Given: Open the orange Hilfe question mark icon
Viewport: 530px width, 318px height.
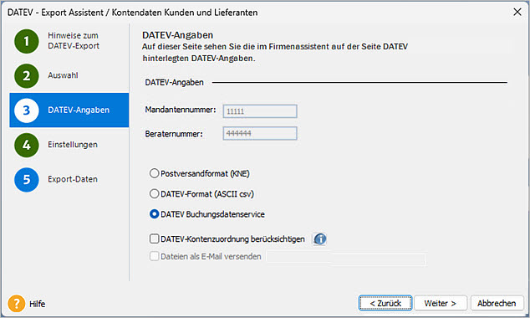Looking at the screenshot, I should tap(17, 304).
